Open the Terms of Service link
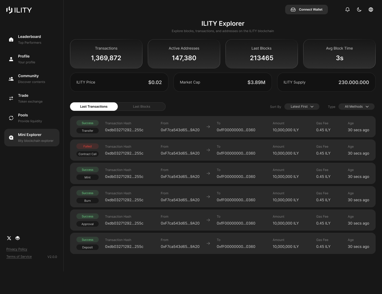The image size is (382, 294). (19, 256)
